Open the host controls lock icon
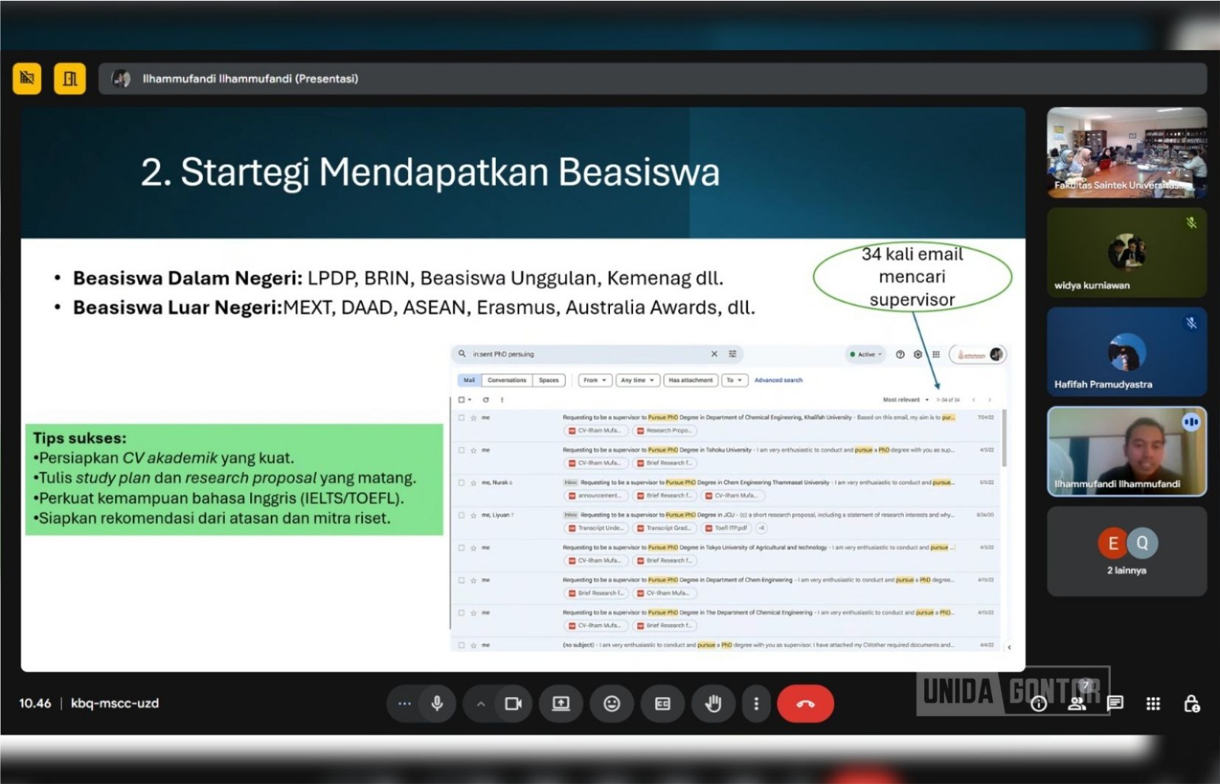 [1191, 703]
